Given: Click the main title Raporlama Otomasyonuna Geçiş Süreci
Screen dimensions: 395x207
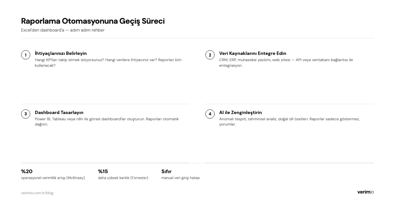Looking at the screenshot, I should point(93,21).
